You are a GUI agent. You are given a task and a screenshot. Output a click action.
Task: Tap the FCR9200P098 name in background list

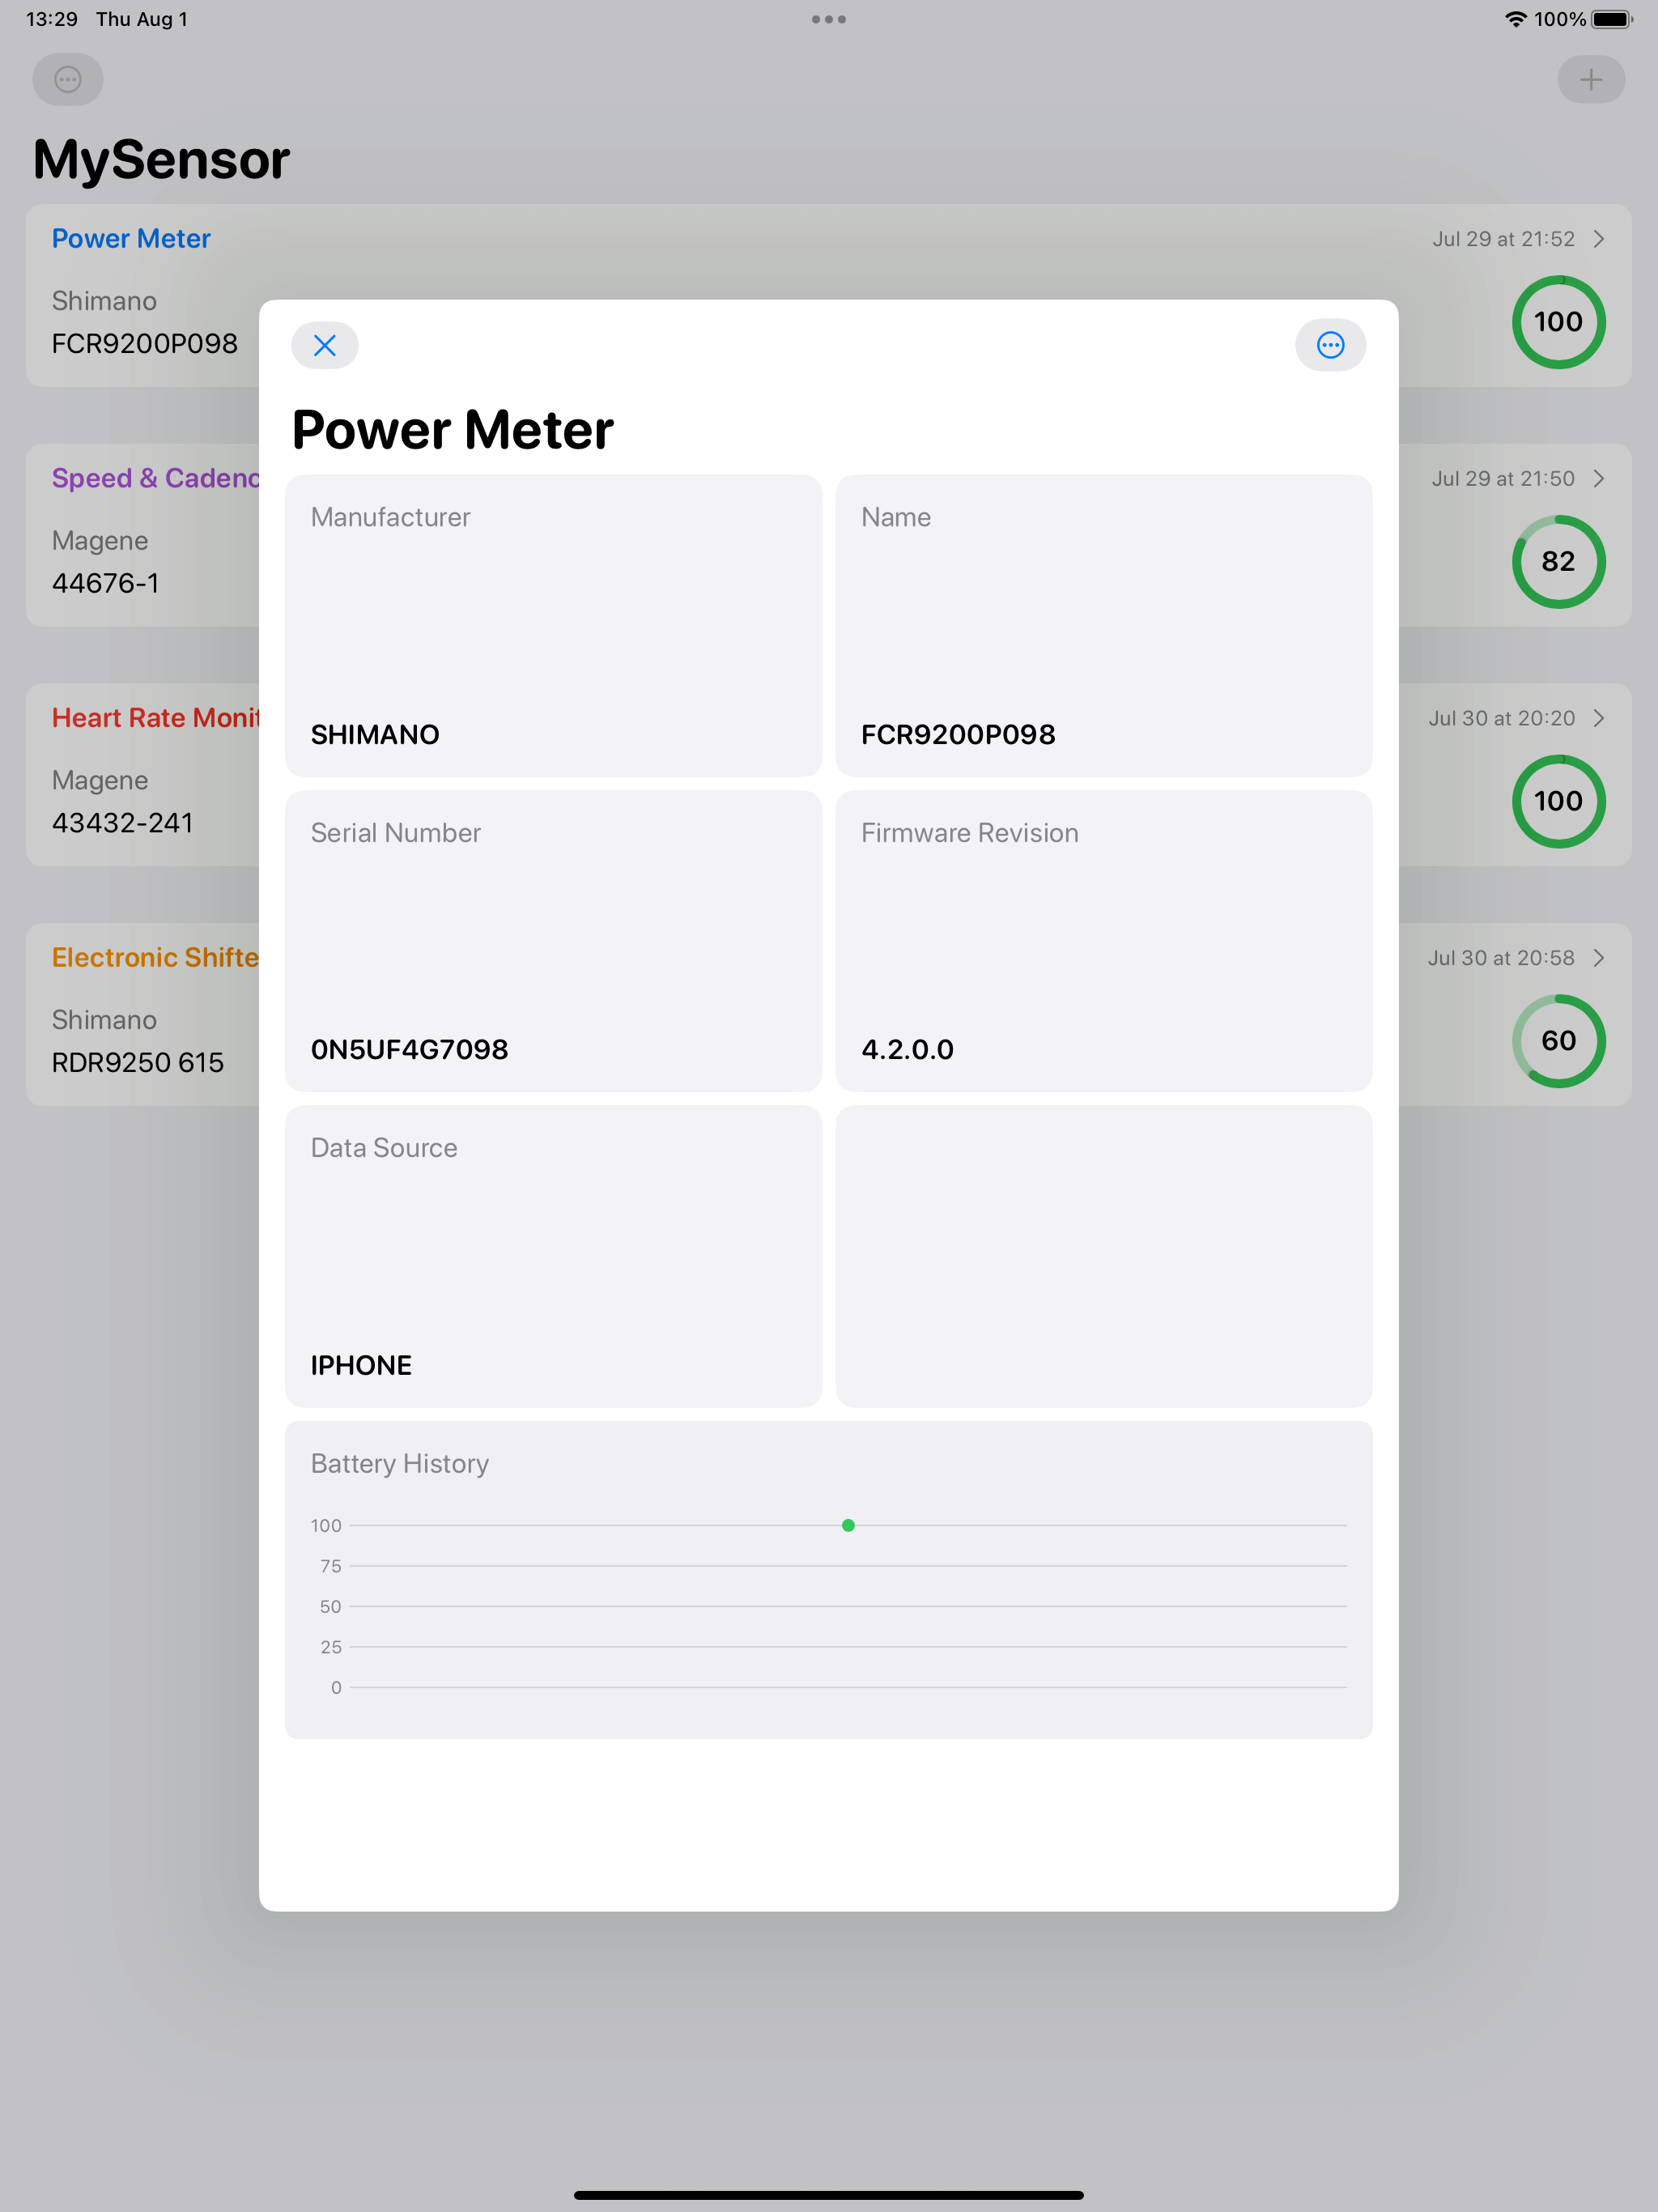point(145,343)
